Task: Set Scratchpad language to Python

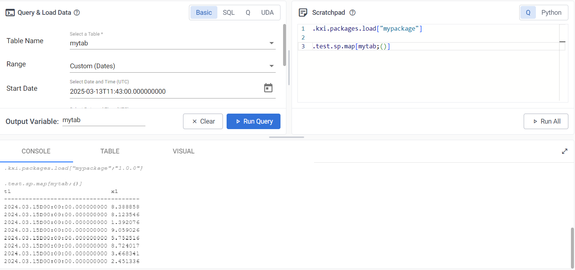Action: 551,13
